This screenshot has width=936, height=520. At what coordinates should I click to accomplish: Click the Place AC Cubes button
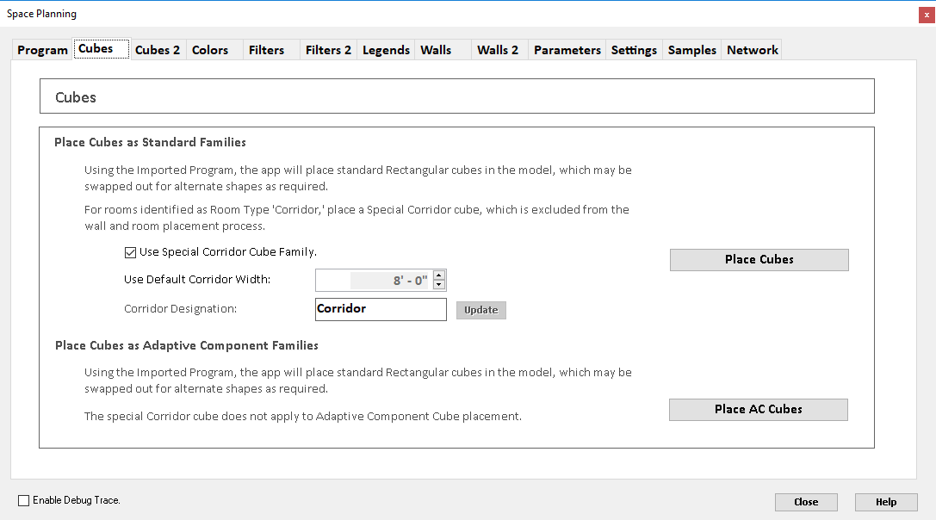pyautogui.click(x=759, y=409)
